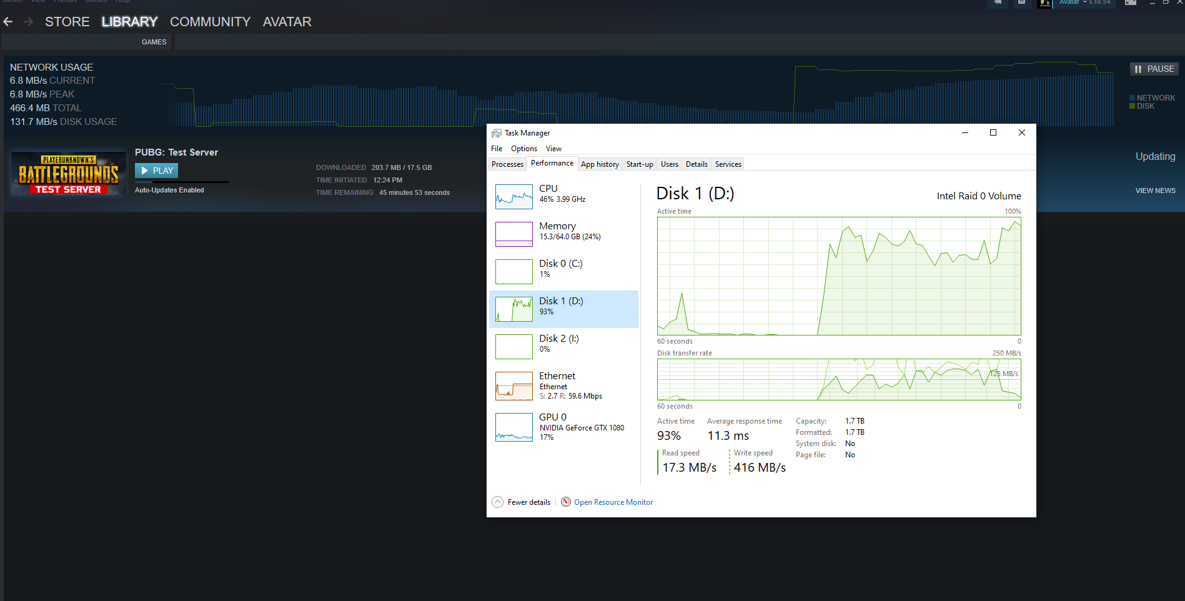Viewport: 1185px width, 601px height.
Task: Pause the Steam download
Action: click(x=1154, y=69)
